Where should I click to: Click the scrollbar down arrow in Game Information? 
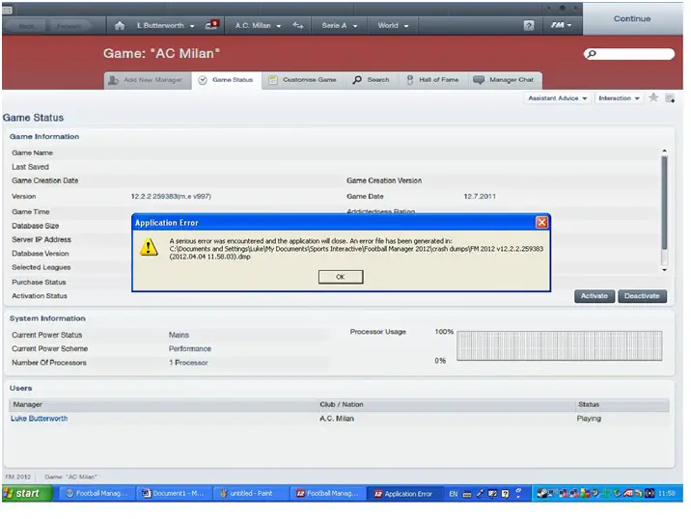tap(664, 270)
